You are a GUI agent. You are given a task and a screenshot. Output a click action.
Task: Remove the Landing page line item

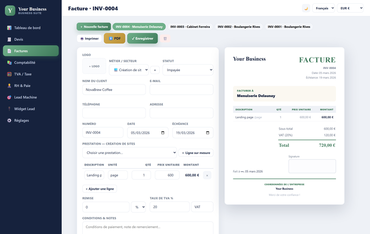click(x=207, y=175)
